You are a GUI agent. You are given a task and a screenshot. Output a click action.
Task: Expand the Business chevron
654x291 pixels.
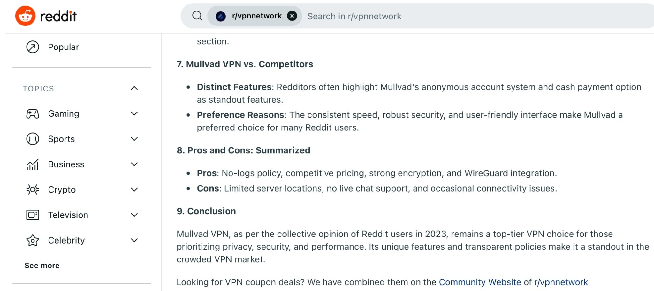pyautogui.click(x=134, y=164)
